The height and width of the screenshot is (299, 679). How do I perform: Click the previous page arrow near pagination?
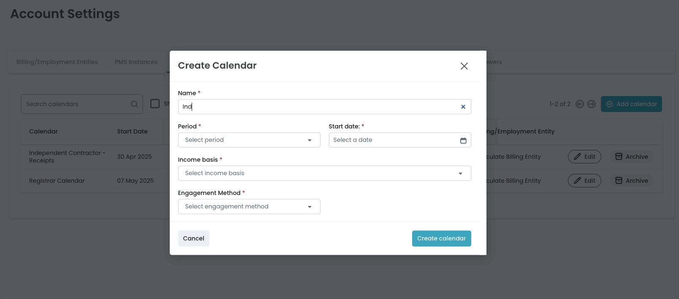coord(579,104)
